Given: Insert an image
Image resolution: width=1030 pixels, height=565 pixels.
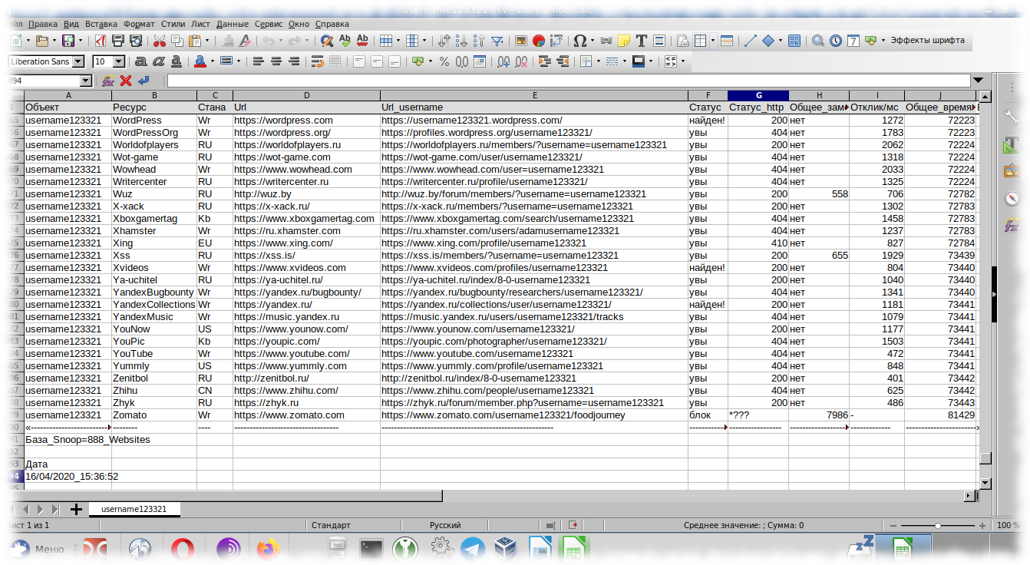Looking at the screenshot, I should coord(520,41).
